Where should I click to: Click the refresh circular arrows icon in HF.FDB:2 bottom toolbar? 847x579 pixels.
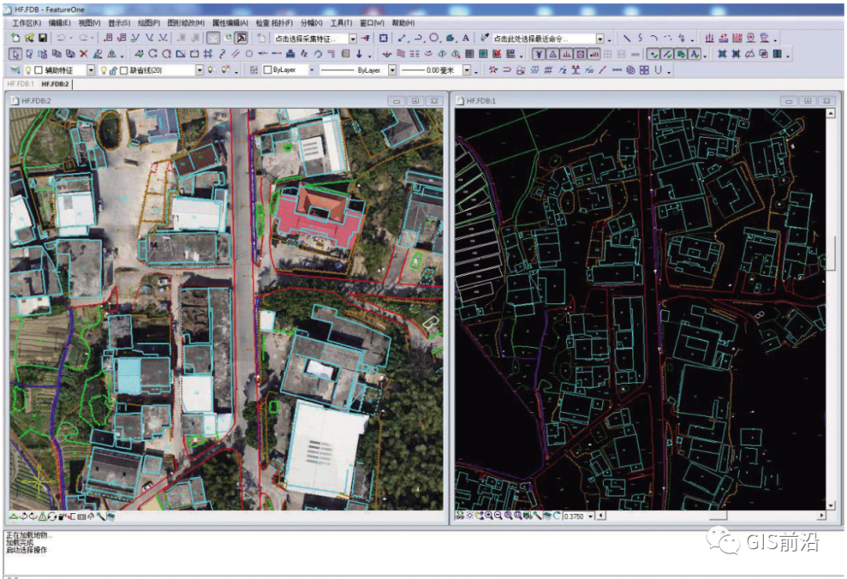tap(53, 516)
